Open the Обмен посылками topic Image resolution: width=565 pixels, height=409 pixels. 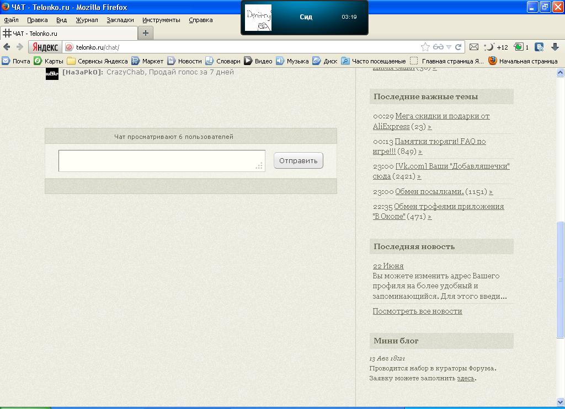point(429,191)
